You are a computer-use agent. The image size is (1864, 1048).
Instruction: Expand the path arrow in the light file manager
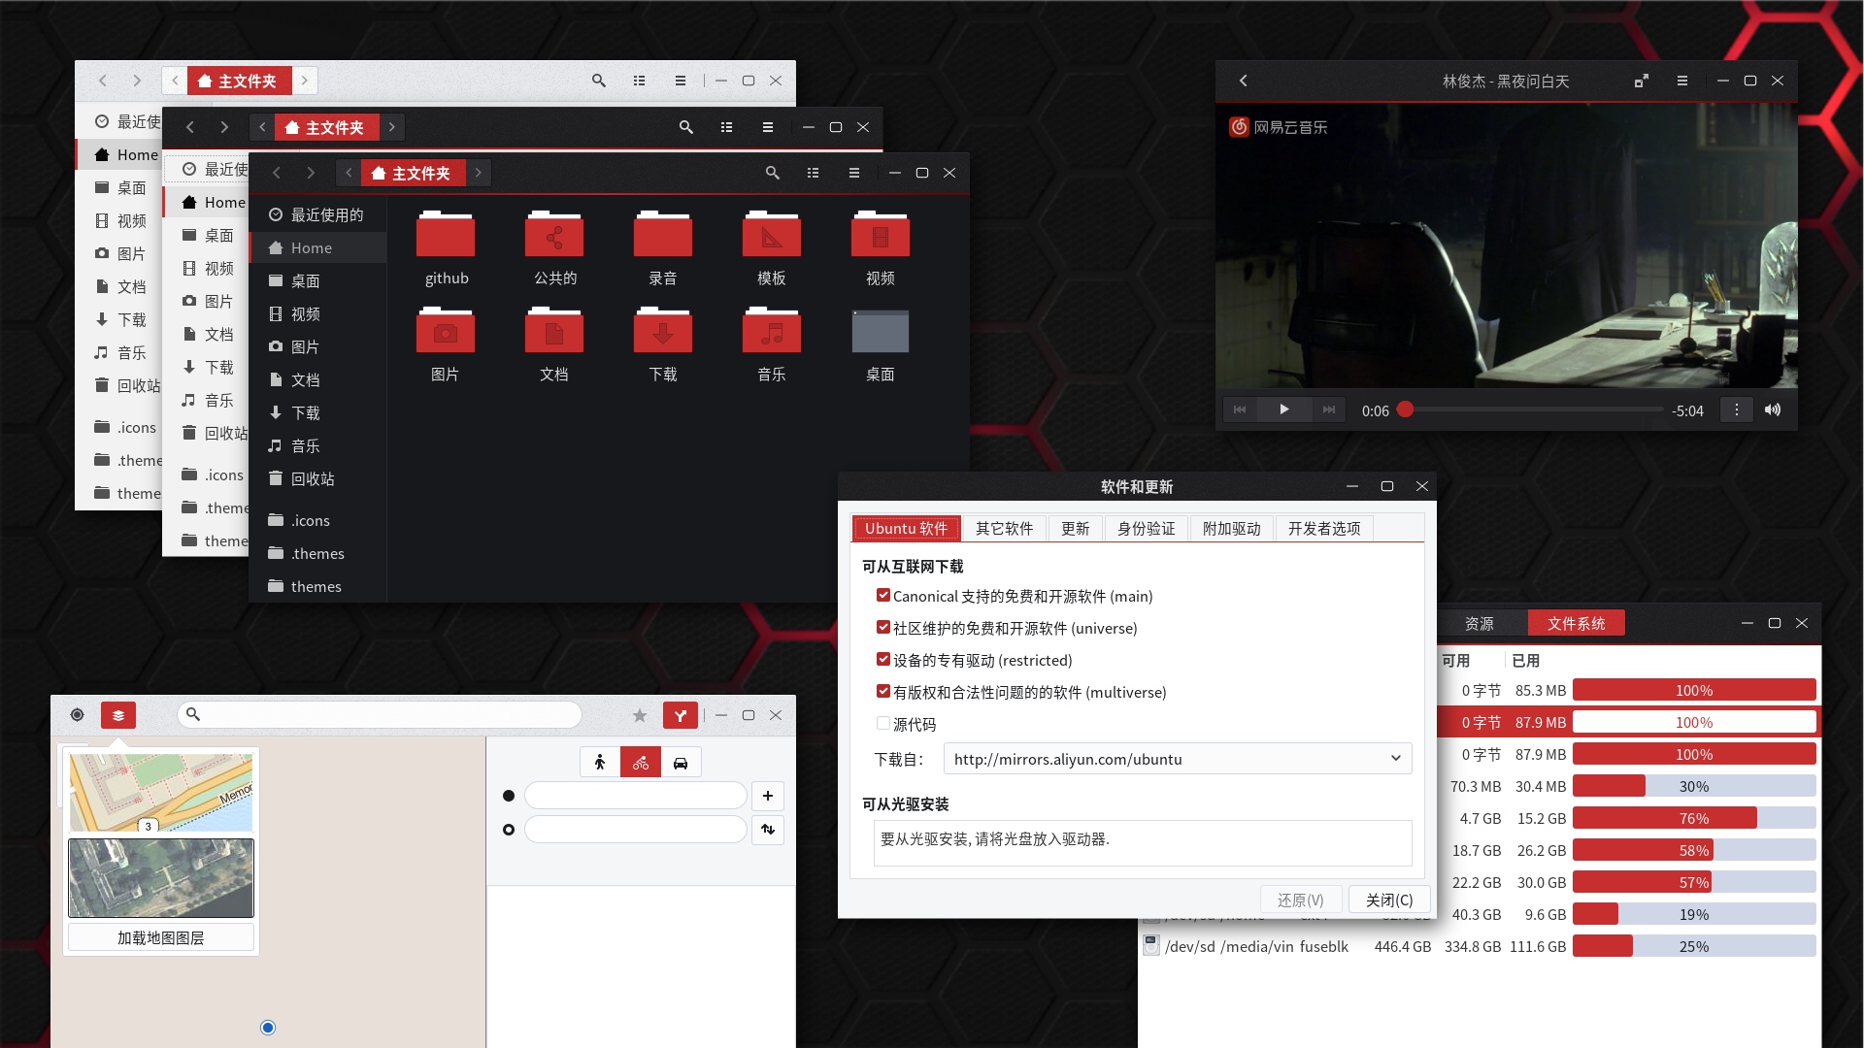pyautogui.click(x=305, y=81)
